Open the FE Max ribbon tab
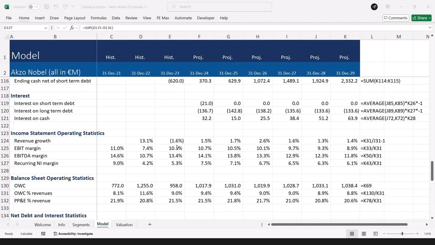The height and width of the screenshot is (245, 435). [x=163, y=18]
